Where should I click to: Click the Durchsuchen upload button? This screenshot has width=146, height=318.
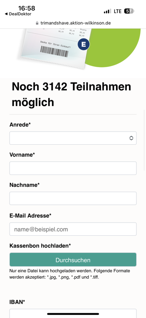coord(73,260)
